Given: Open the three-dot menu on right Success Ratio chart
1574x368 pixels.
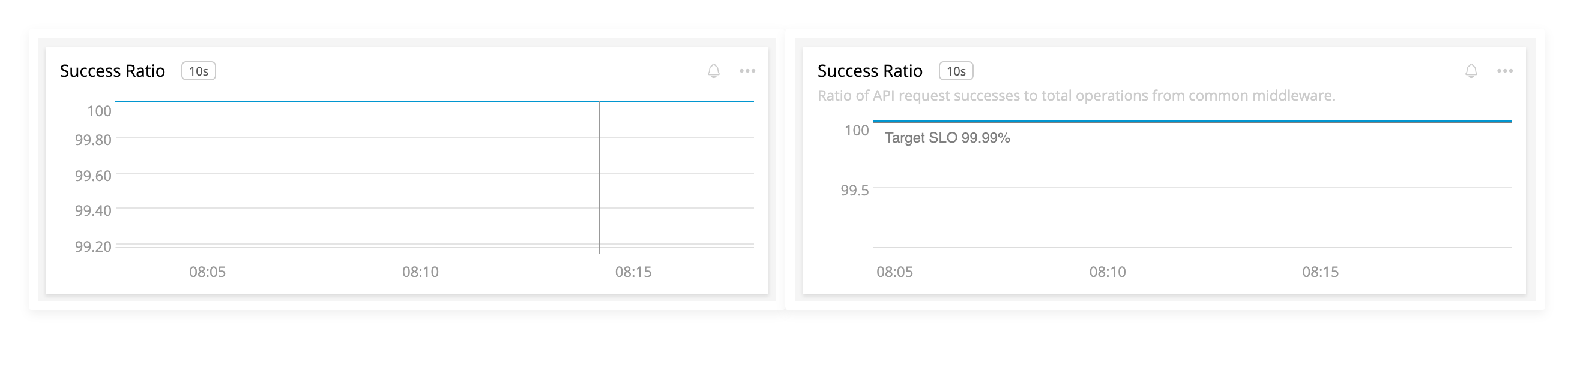Looking at the screenshot, I should point(1505,71).
